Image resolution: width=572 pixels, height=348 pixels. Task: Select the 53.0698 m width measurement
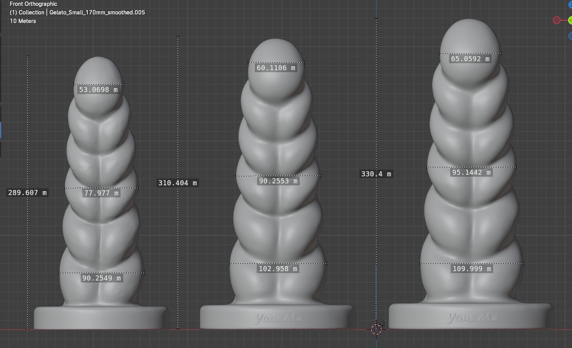point(98,90)
